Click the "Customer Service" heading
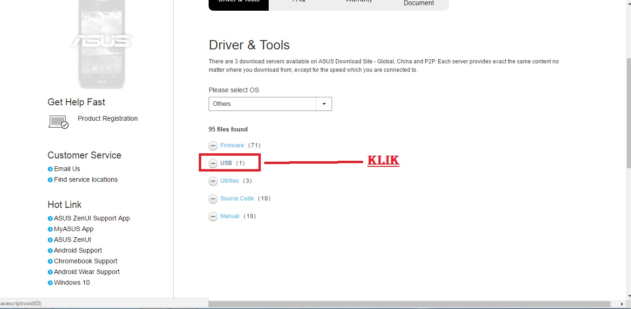The image size is (631, 309). click(x=84, y=155)
